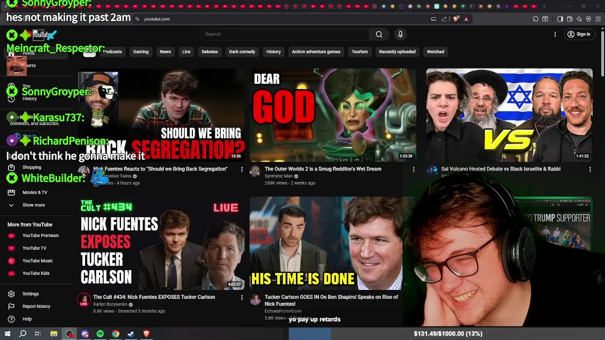Click the address bar showing youtube.com
This screenshot has height=340, width=605.
point(284,19)
